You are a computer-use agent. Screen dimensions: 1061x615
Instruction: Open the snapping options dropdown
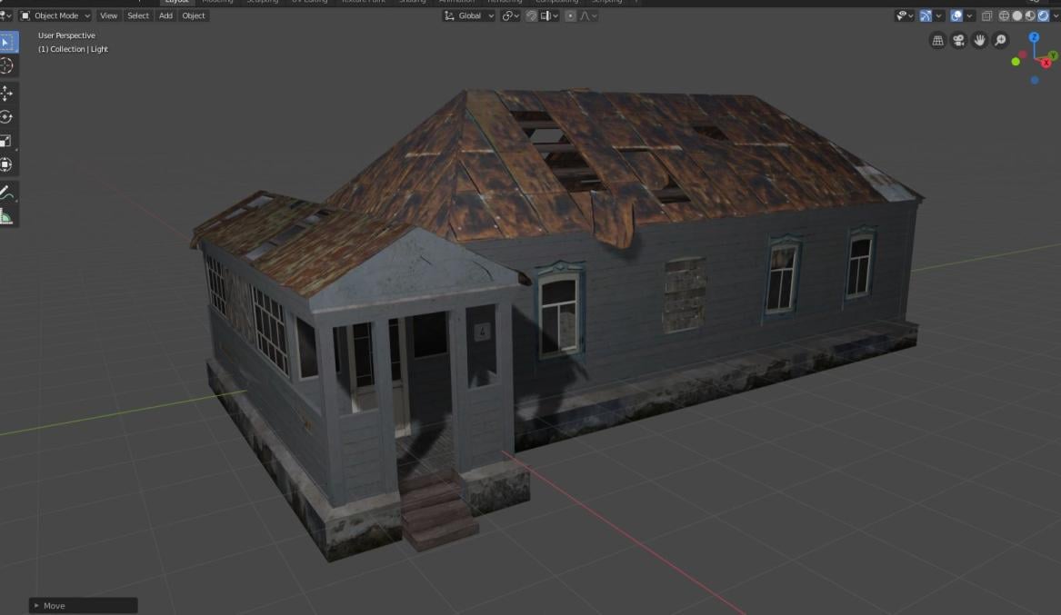(x=550, y=15)
